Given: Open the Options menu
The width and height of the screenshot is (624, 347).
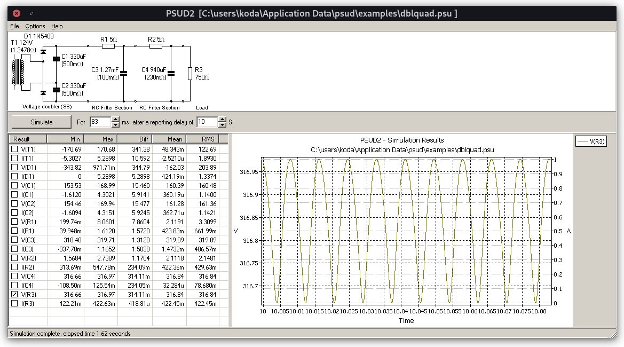Looking at the screenshot, I should pos(35,26).
